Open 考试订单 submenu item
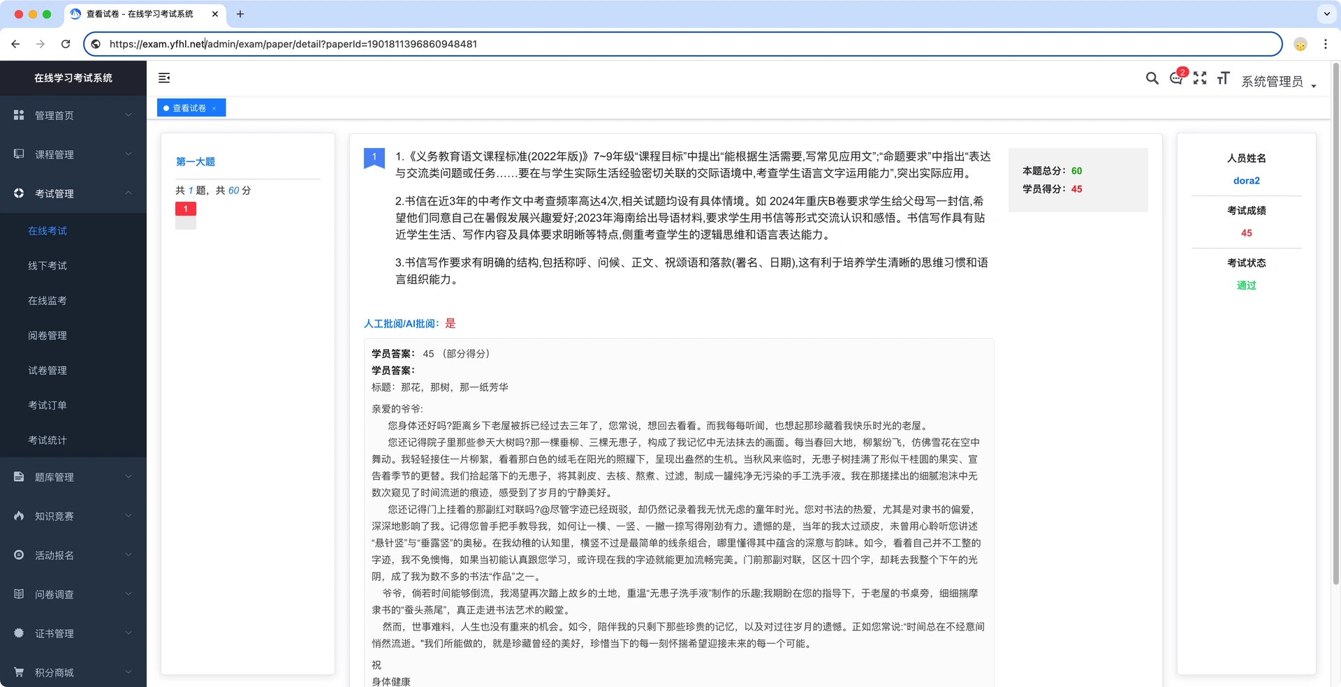This screenshot has width=1341, height=687. tap(73, 406)
